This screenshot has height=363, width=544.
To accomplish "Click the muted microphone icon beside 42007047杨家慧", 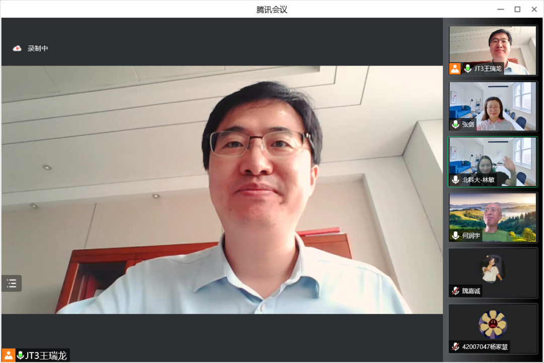I will (456, 346).
